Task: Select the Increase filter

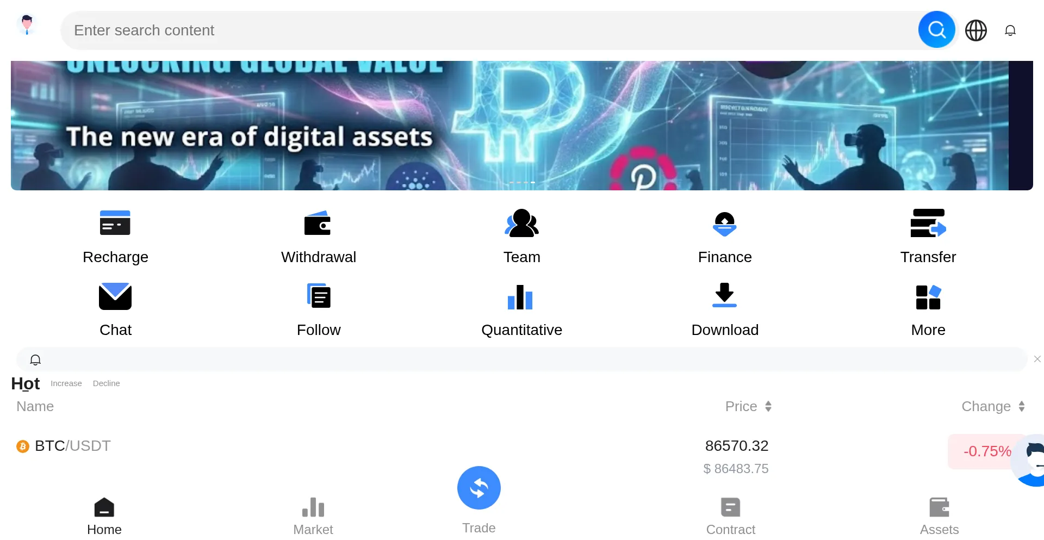Action: (66, 383)
